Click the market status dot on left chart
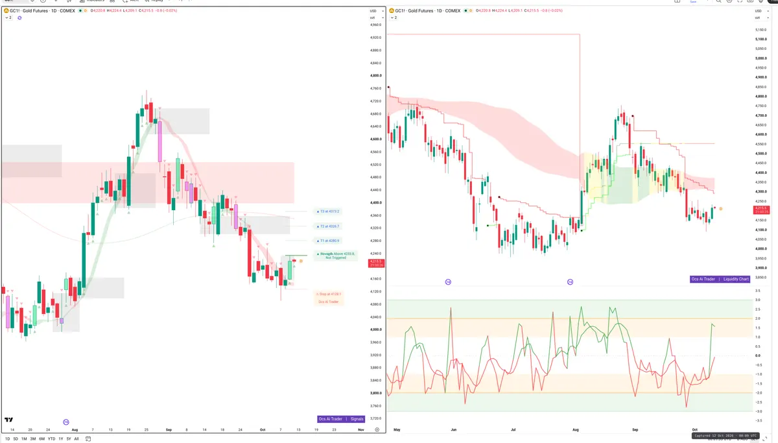 [x=82, y=10]
